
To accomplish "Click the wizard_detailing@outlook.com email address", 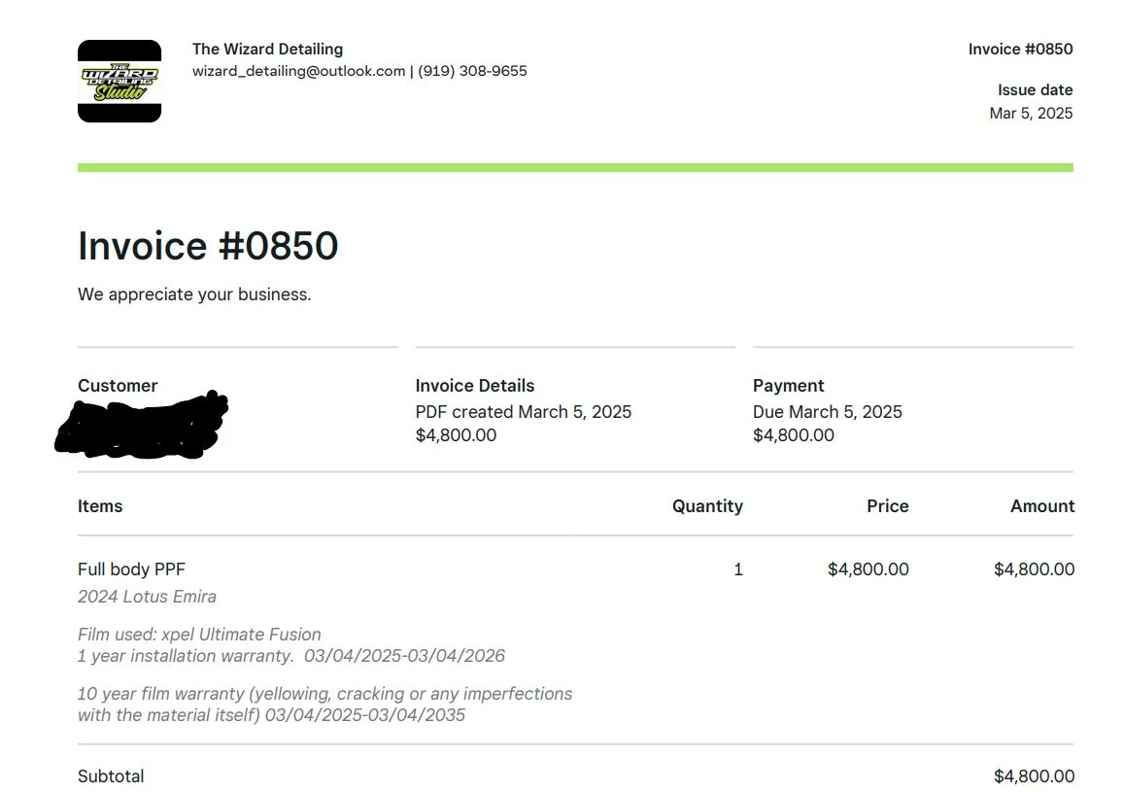I will pyautogui.click(x=298, y=71).
